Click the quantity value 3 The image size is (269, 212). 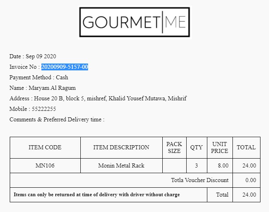[196, 165]
